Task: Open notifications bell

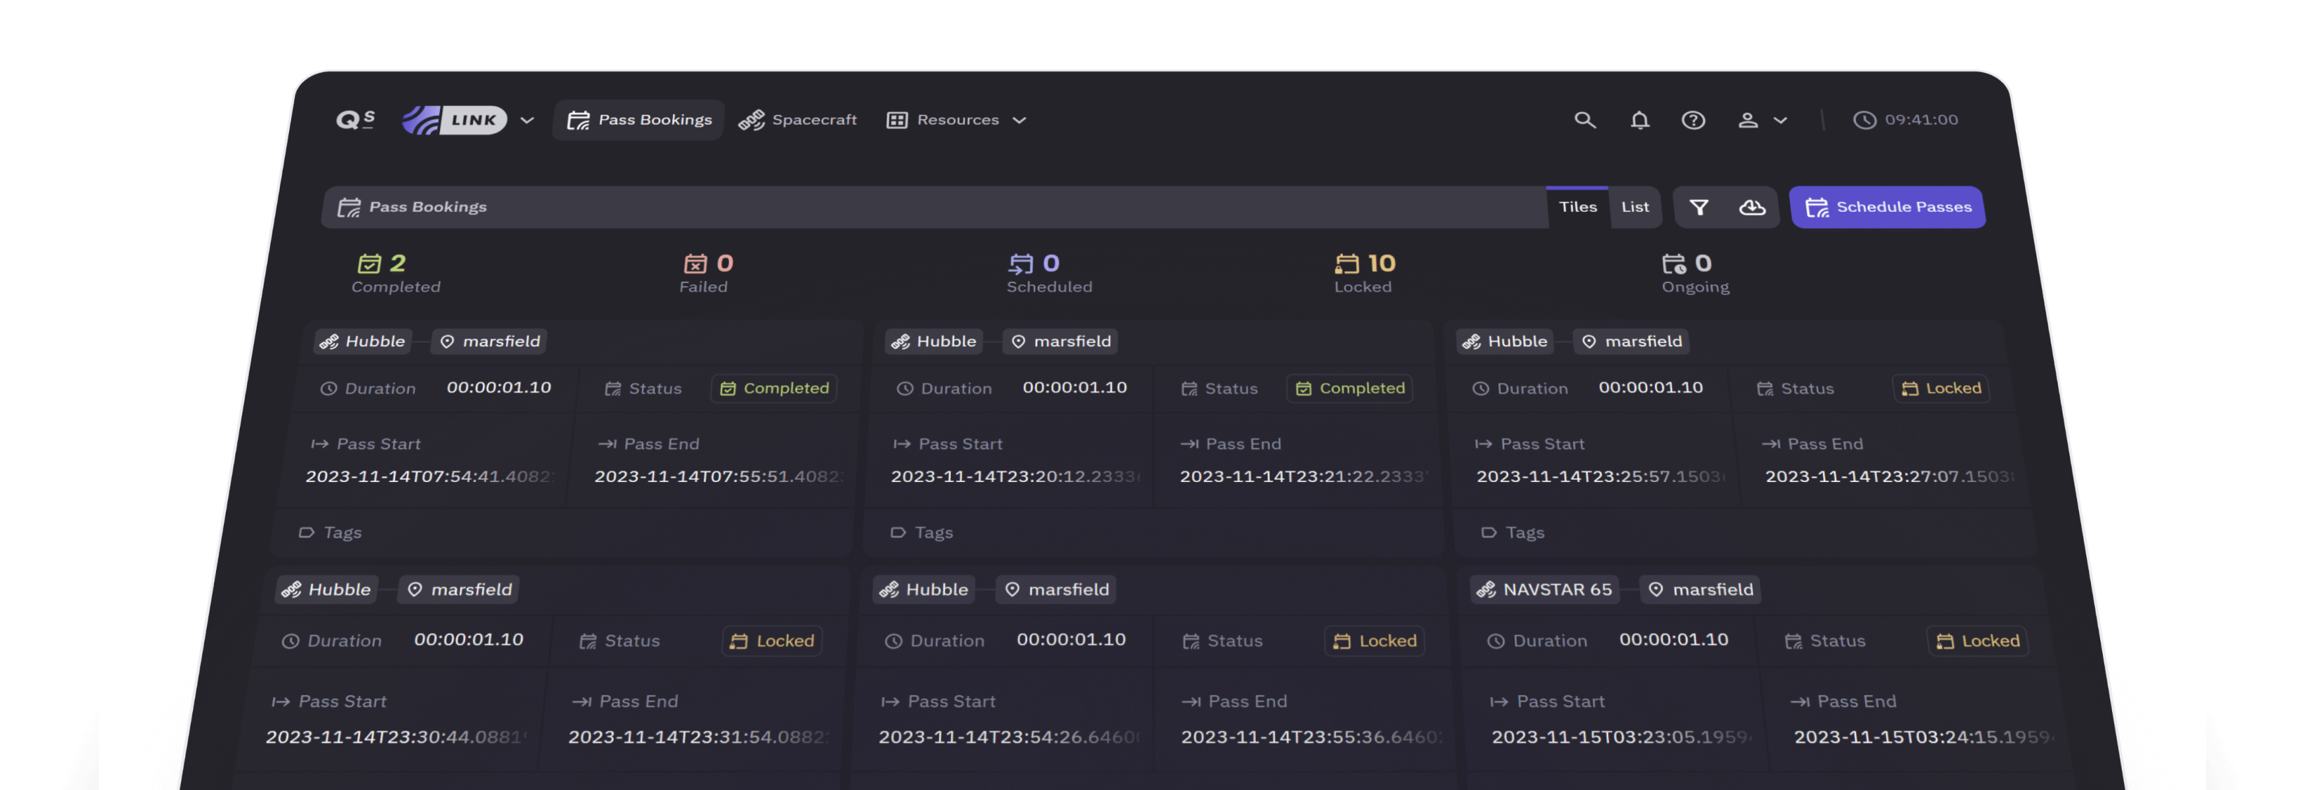Action: point(1639,120)
